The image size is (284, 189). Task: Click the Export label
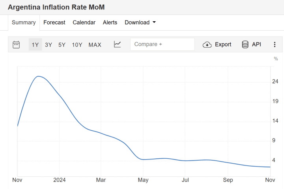tap(223, 44)
